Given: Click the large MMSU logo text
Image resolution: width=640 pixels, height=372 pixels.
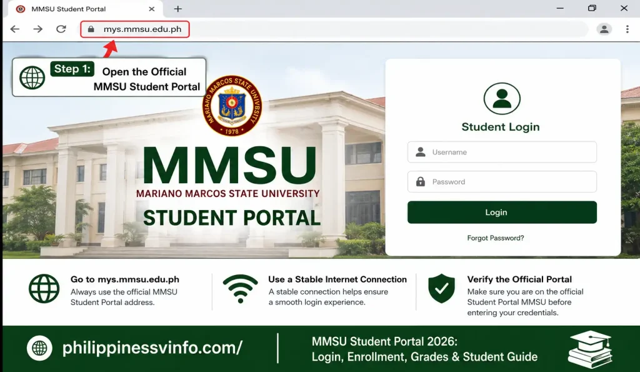Looking at the screenshot, I should click(229, 165).
